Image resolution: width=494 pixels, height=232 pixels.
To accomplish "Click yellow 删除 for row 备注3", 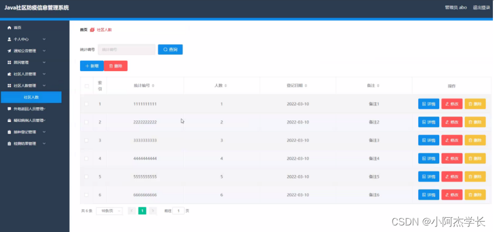I will pyautogui.click(x=475, y=140).
